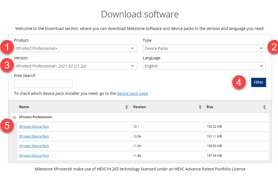Click the red step 5 marker
Screen dimensions: 278x179
7,126
